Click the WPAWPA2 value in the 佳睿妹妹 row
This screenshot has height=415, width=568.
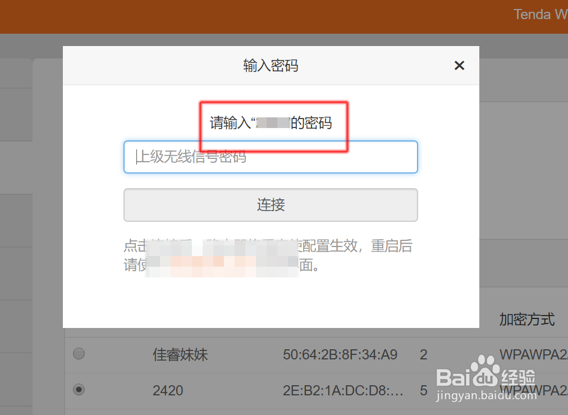pyautogui.click(x=534, y=354)
